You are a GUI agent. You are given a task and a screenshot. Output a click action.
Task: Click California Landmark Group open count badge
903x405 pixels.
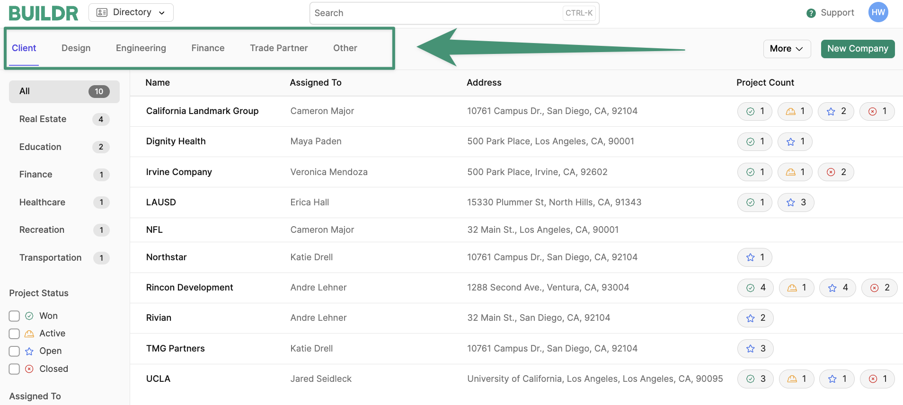(x=836, y=111)
